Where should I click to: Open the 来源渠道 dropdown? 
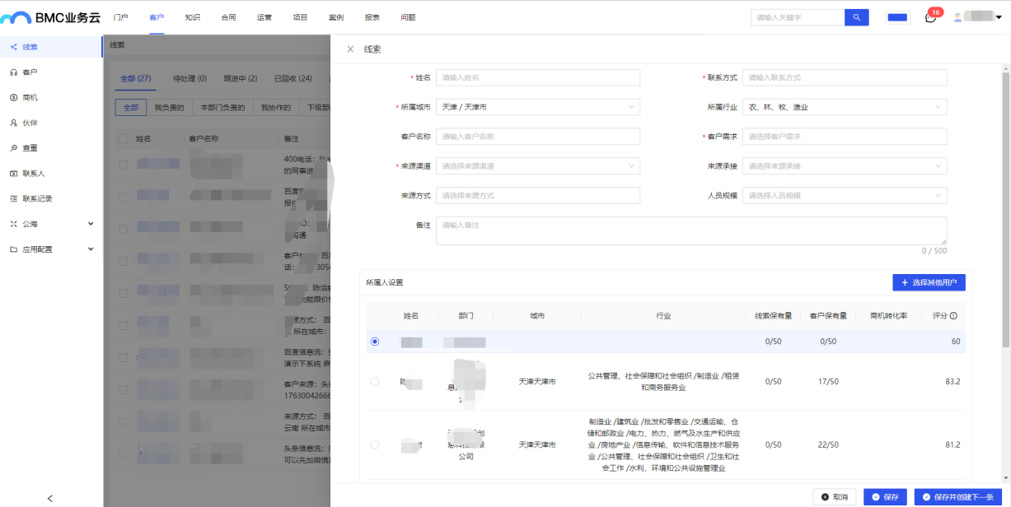point(538,166)
